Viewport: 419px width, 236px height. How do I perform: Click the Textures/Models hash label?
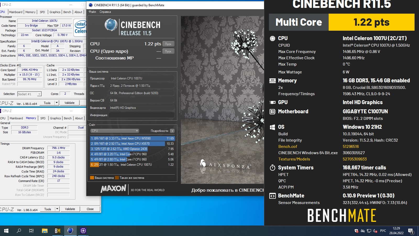[294, 159]
